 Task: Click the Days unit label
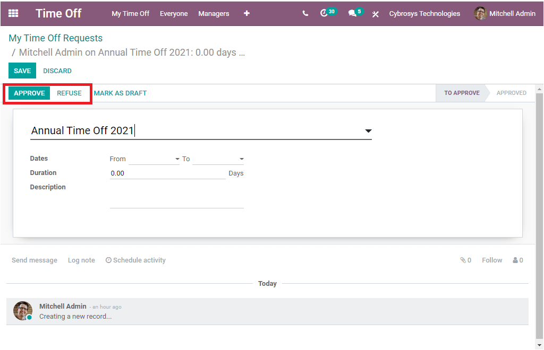coord(236,173)
